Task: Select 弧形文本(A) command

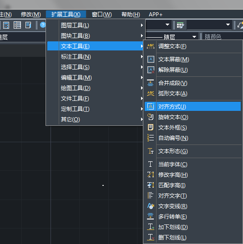Action: [x=193, y=93]
